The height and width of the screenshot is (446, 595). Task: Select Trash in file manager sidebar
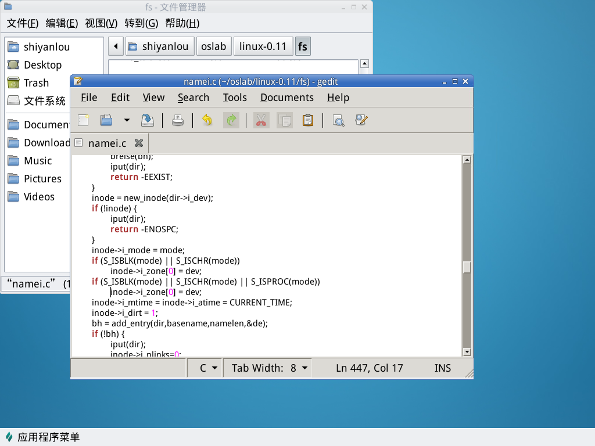tap(36, 83)
